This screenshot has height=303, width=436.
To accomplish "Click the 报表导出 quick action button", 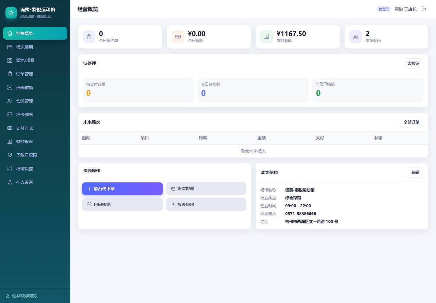I will coord(206,204).
